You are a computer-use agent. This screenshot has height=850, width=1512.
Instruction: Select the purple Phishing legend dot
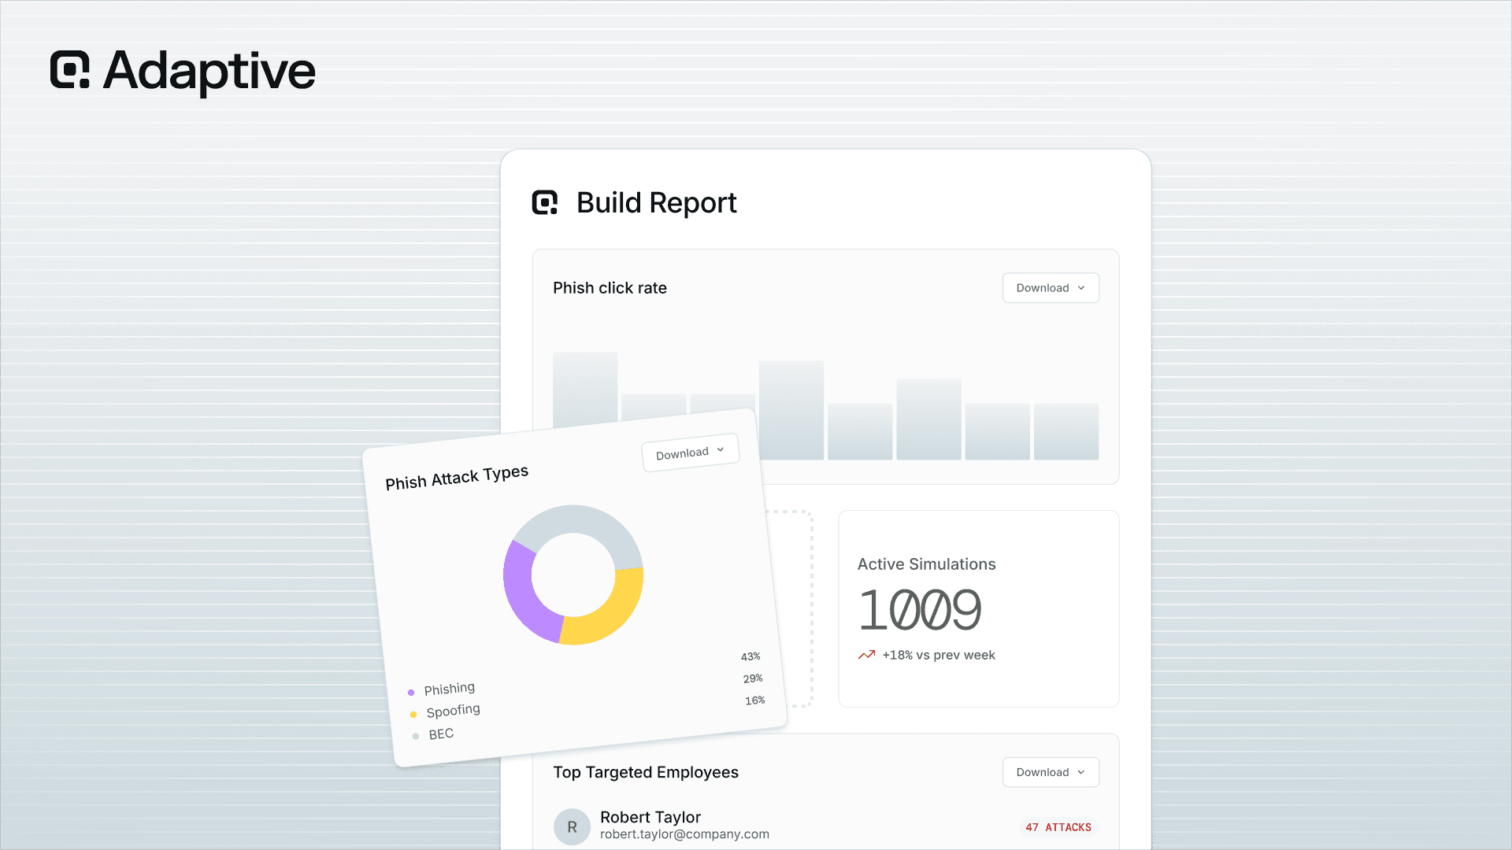(x=411, y=693)
